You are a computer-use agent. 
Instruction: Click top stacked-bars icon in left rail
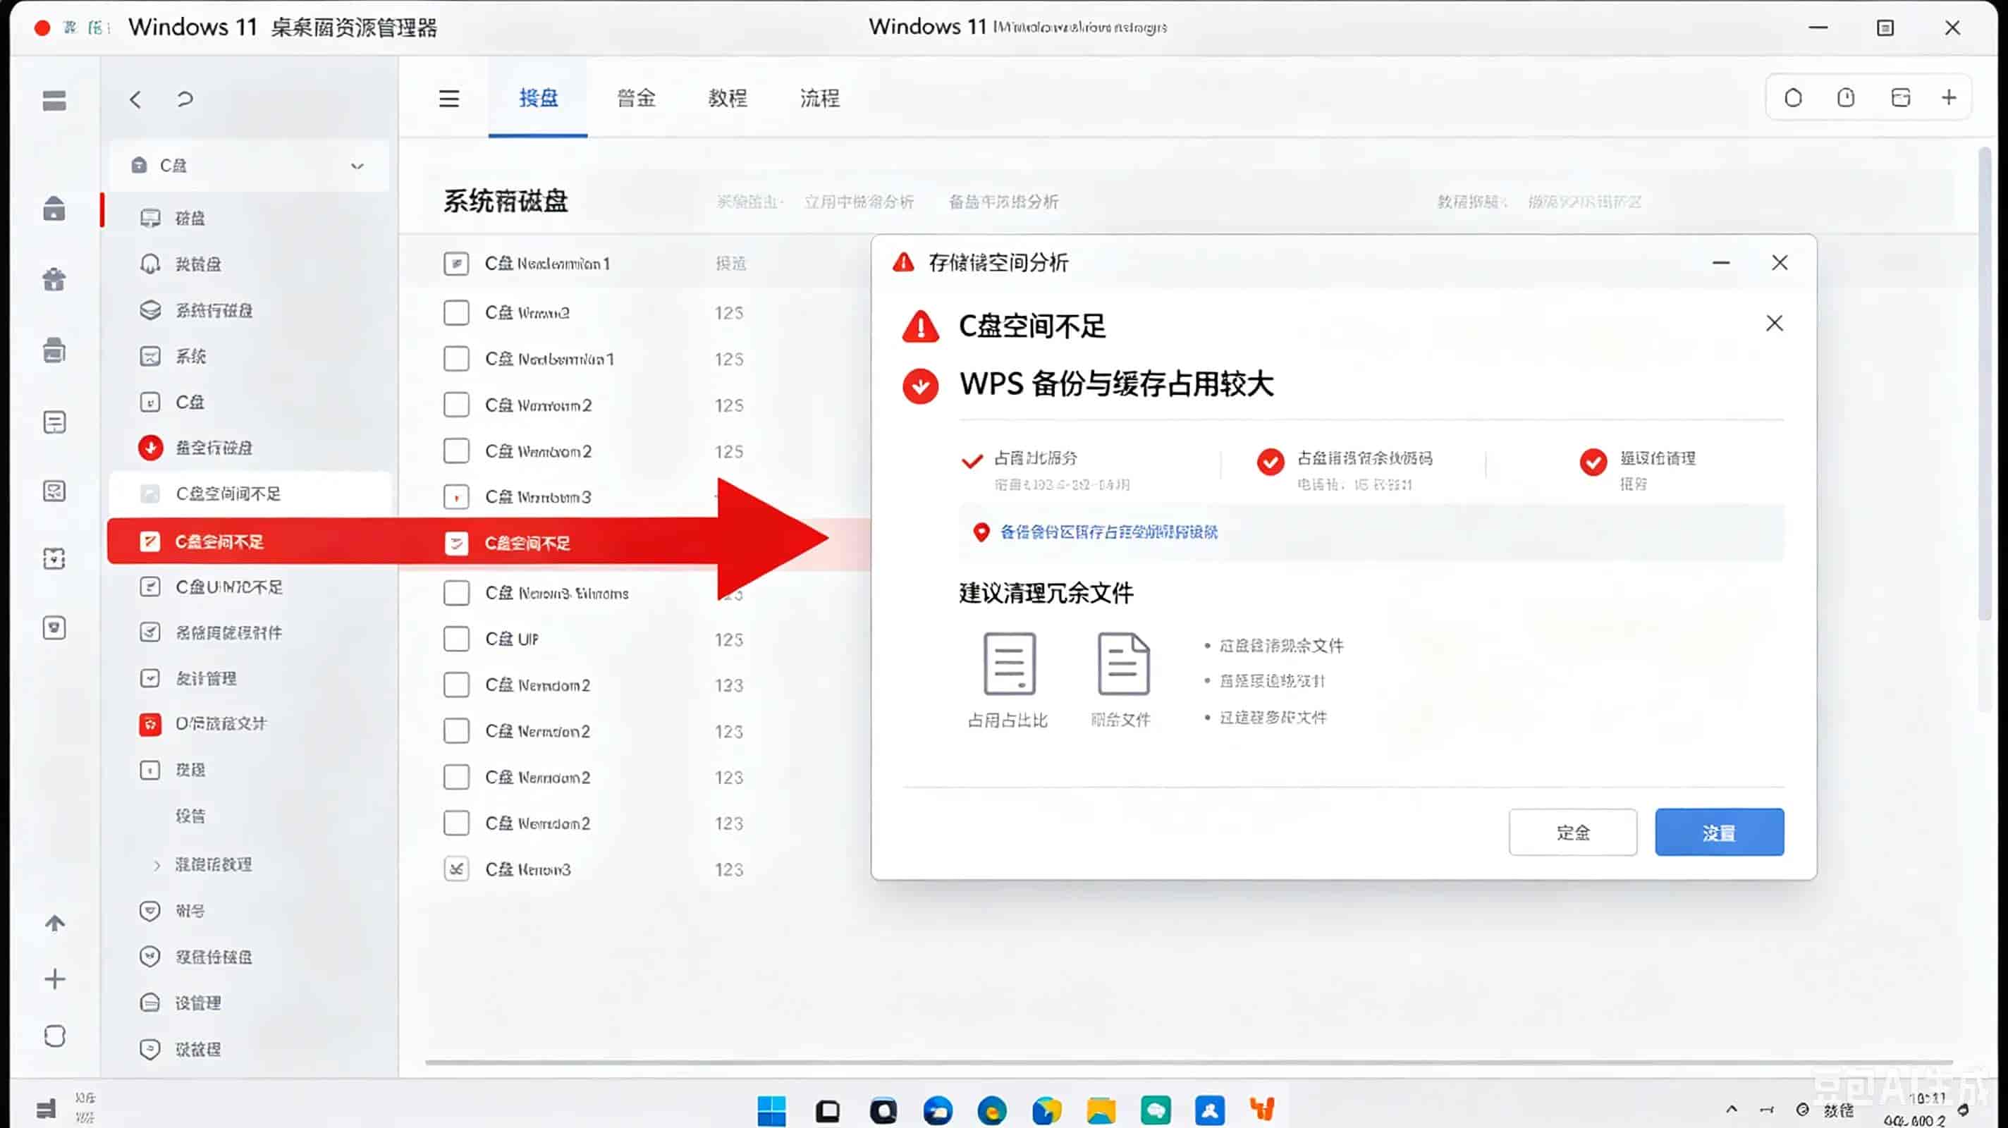point(54,101)
